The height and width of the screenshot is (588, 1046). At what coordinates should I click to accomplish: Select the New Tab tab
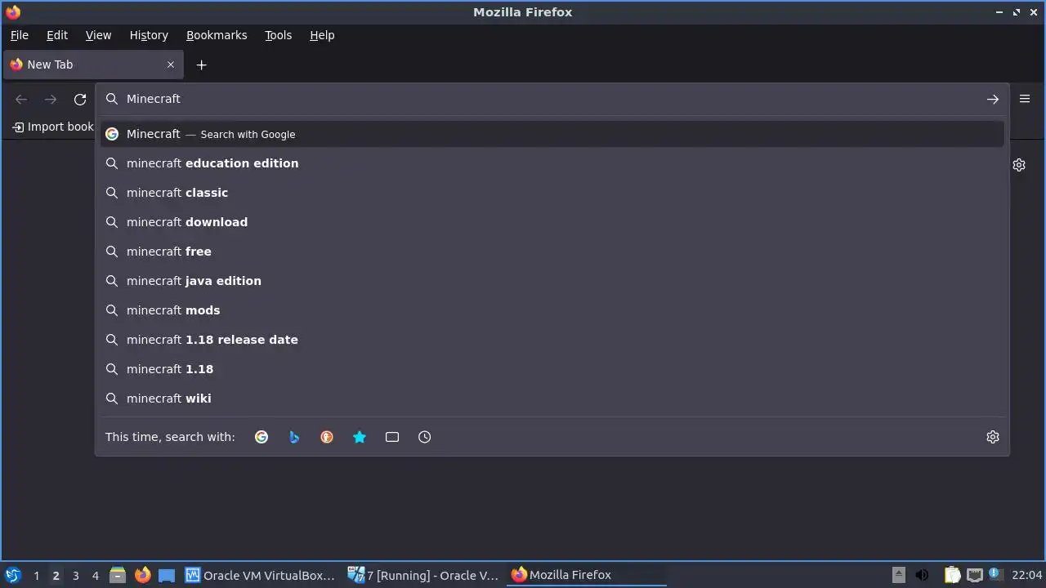pos(92,65)
